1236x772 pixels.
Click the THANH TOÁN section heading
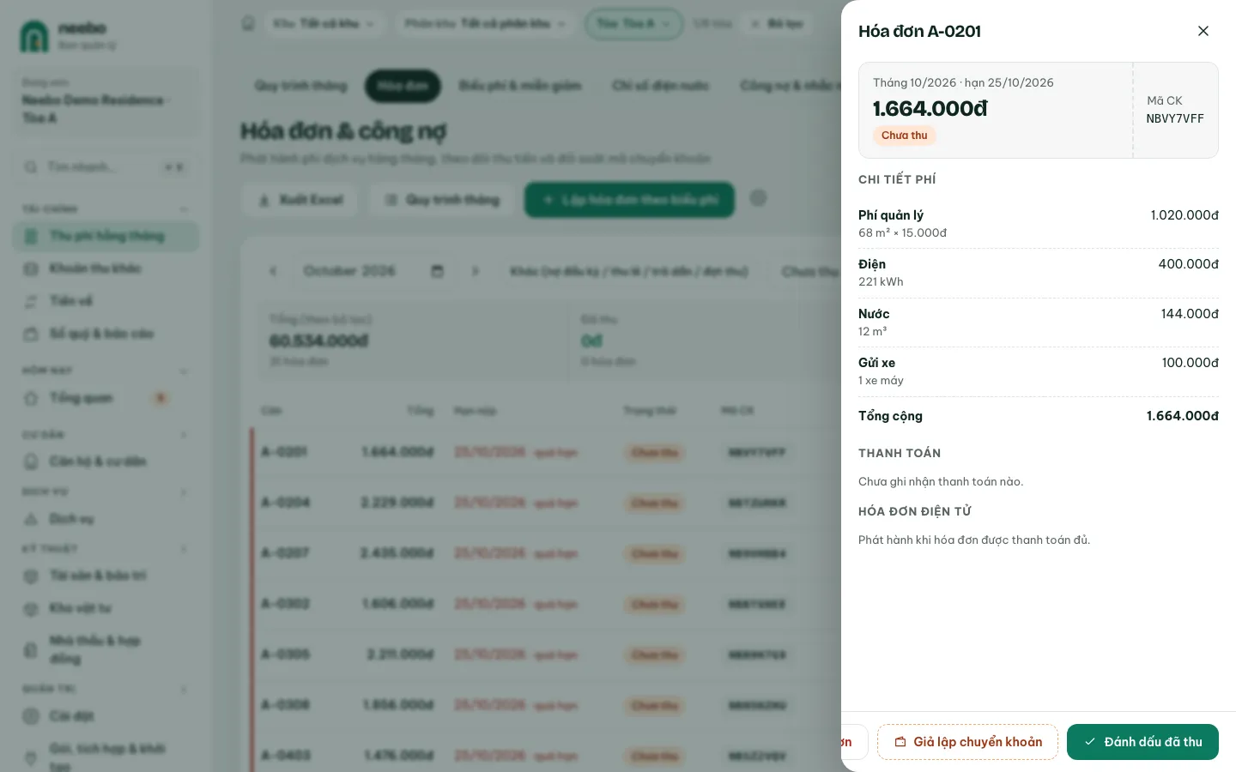click(900, 453)
